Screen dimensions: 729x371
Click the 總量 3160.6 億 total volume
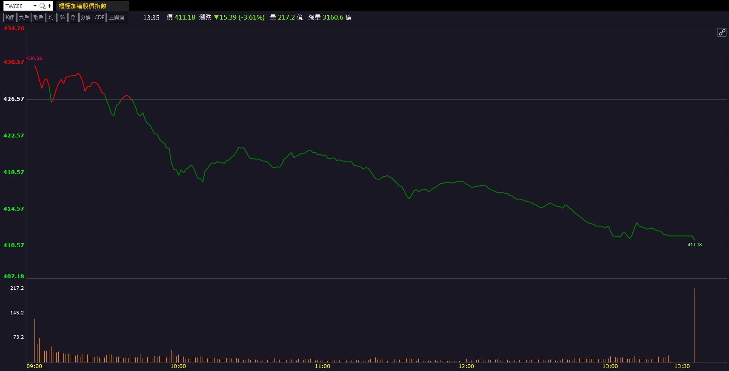click(330, 17)
